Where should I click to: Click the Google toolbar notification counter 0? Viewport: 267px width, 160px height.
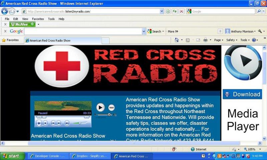point(220,31)
